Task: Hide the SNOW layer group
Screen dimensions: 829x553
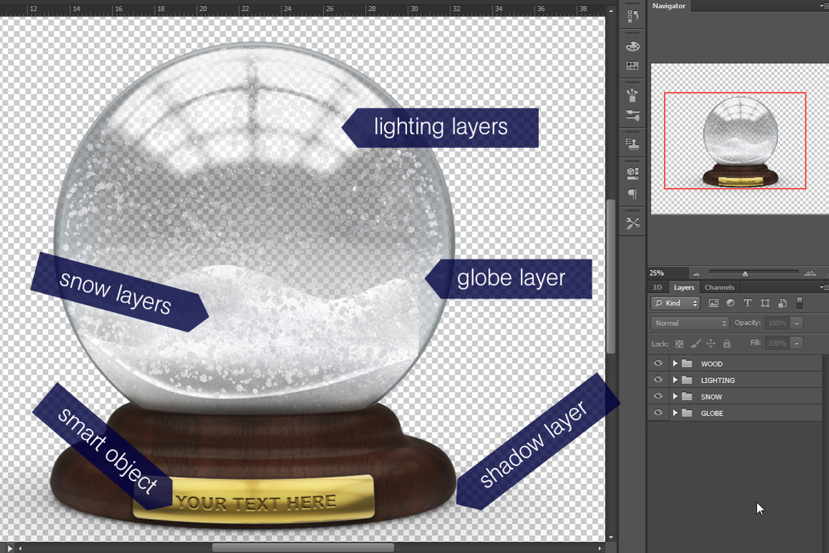Action: (x=658, y=397)
